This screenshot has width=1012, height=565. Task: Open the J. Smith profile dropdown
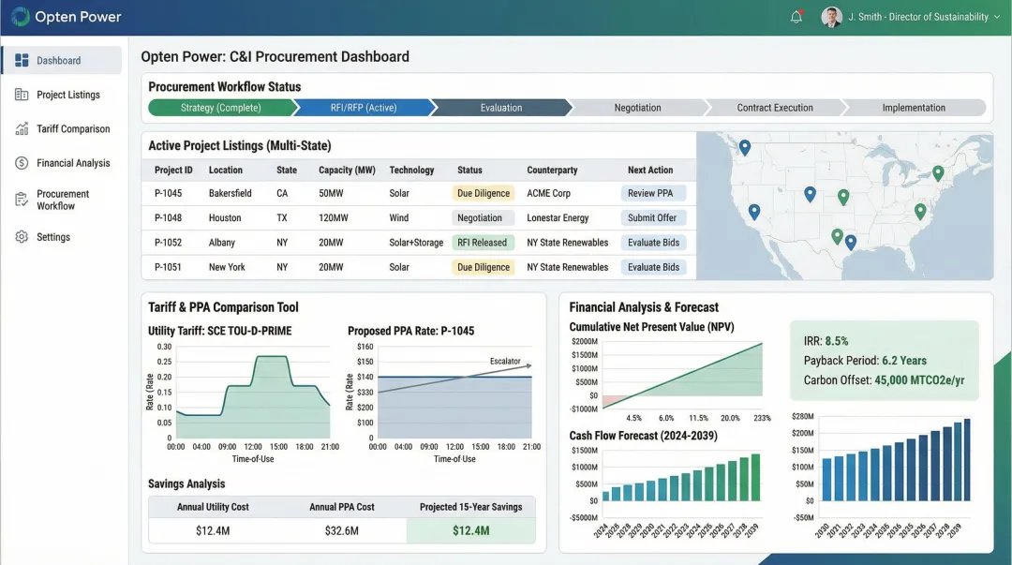[x=832, y=16]
